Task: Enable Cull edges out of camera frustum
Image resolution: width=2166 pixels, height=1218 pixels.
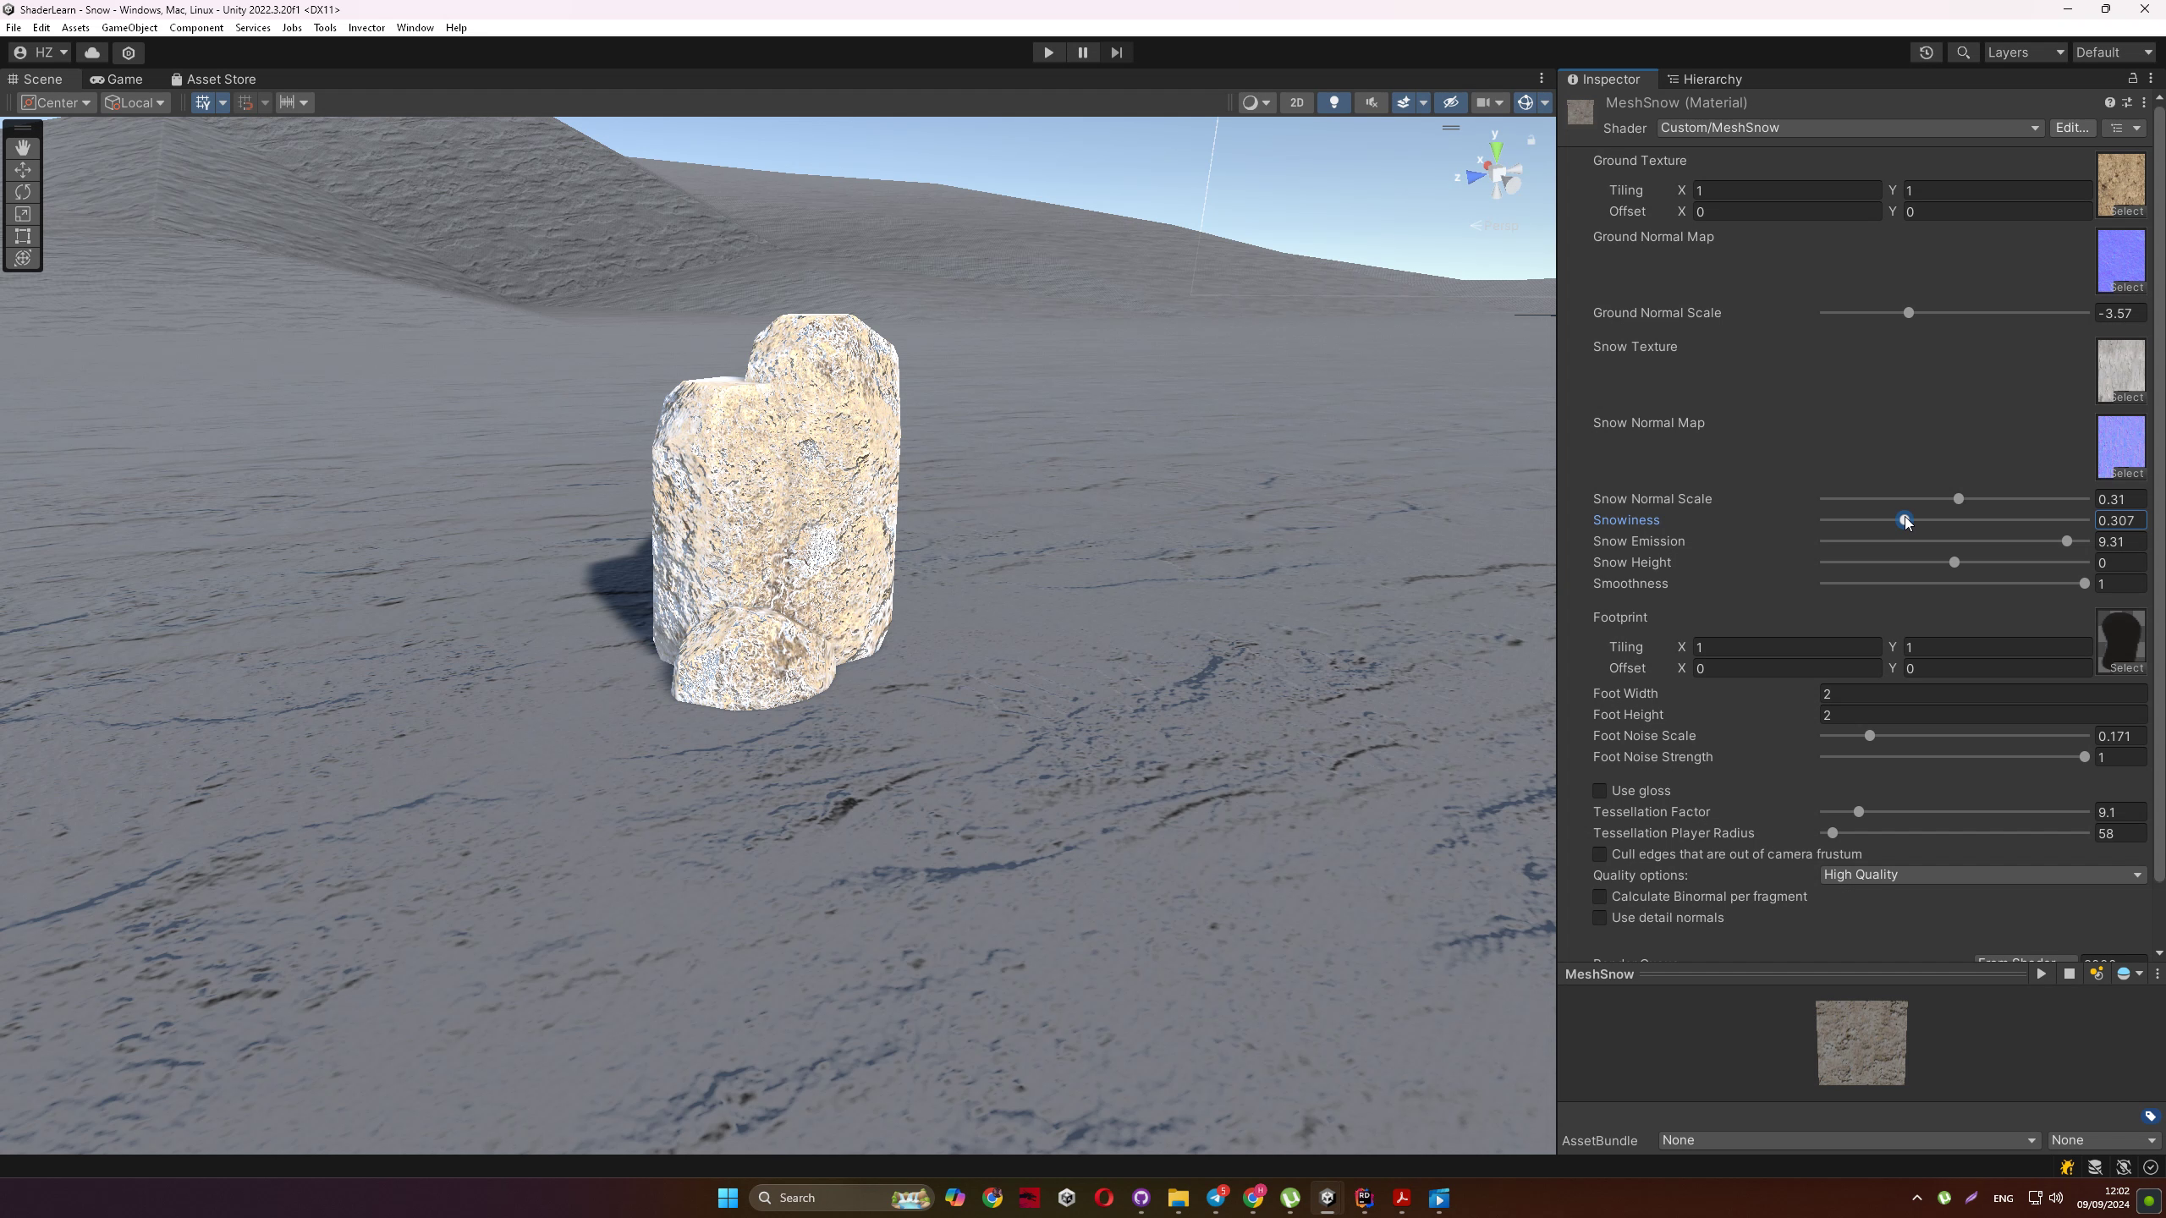Action: click(x=1599, y=854)
